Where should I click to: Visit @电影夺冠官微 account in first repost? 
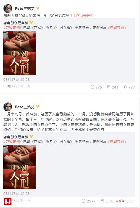[16, 23]
